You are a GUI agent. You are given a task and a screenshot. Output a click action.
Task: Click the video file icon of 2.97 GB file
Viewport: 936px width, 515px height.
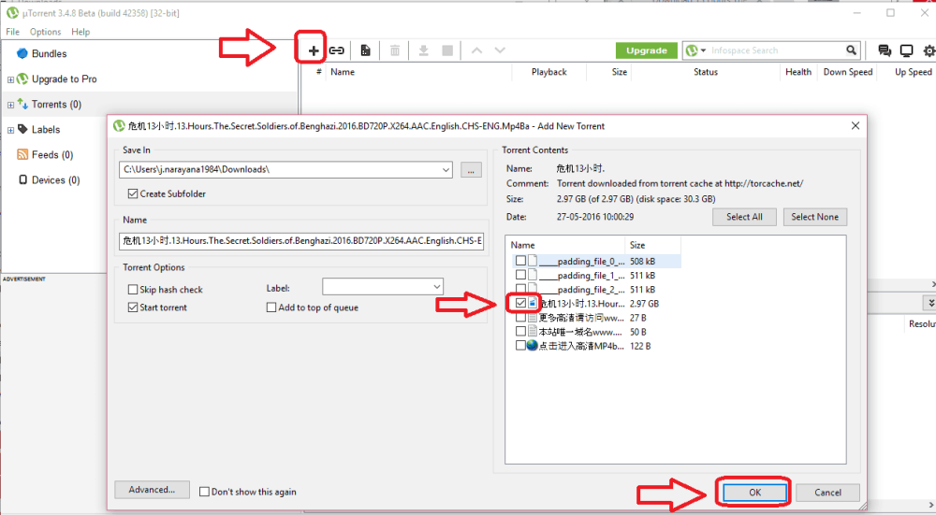click(x=532, y=304)
